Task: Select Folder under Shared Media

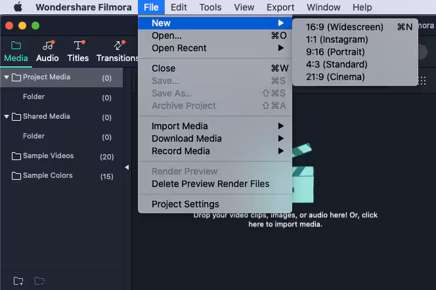Action: point(62,136)
